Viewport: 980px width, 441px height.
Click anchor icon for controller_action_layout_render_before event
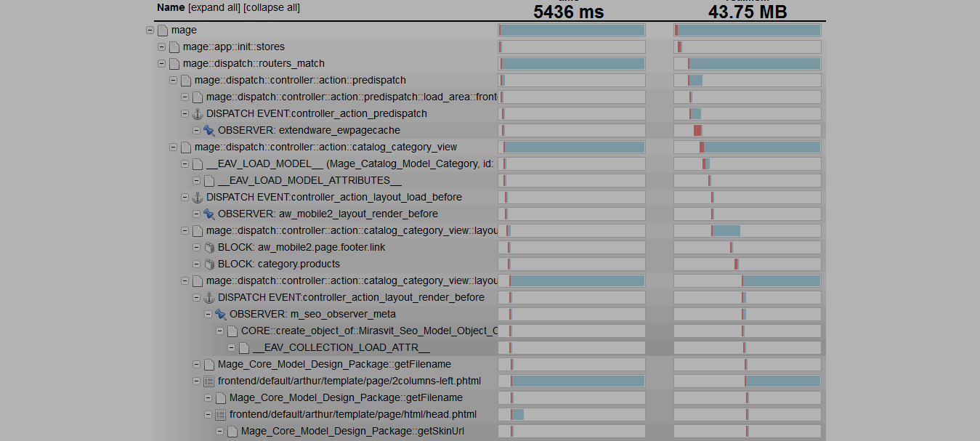[x=209, y=298]
